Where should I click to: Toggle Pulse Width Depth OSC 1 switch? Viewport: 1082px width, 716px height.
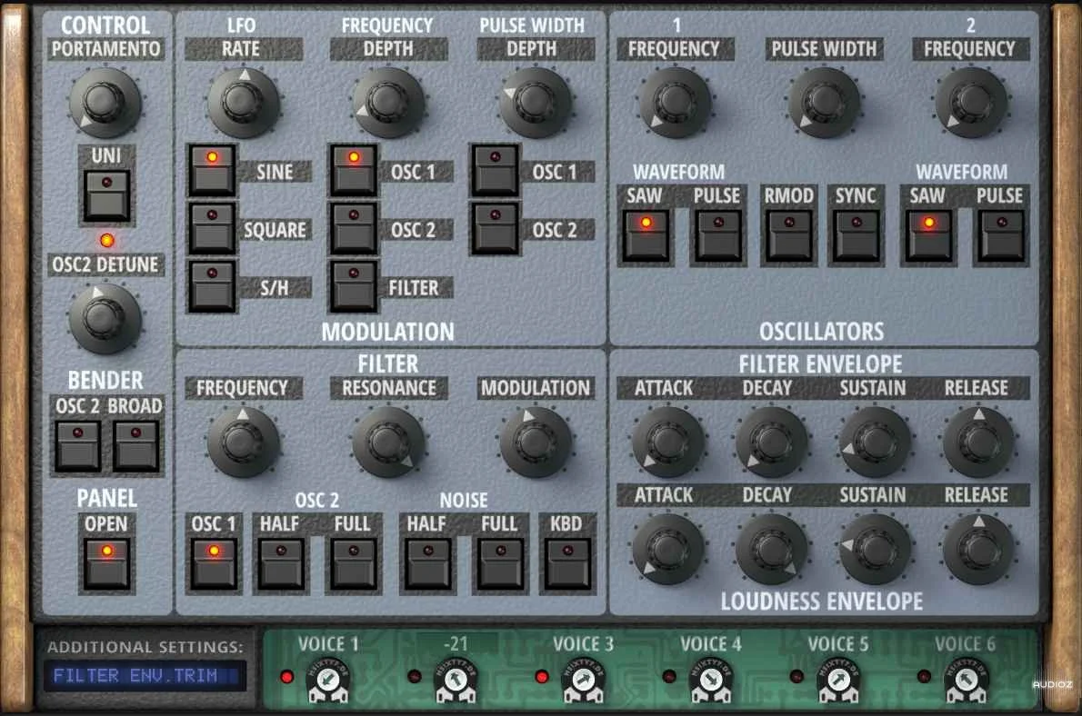(x=495, y=170)
